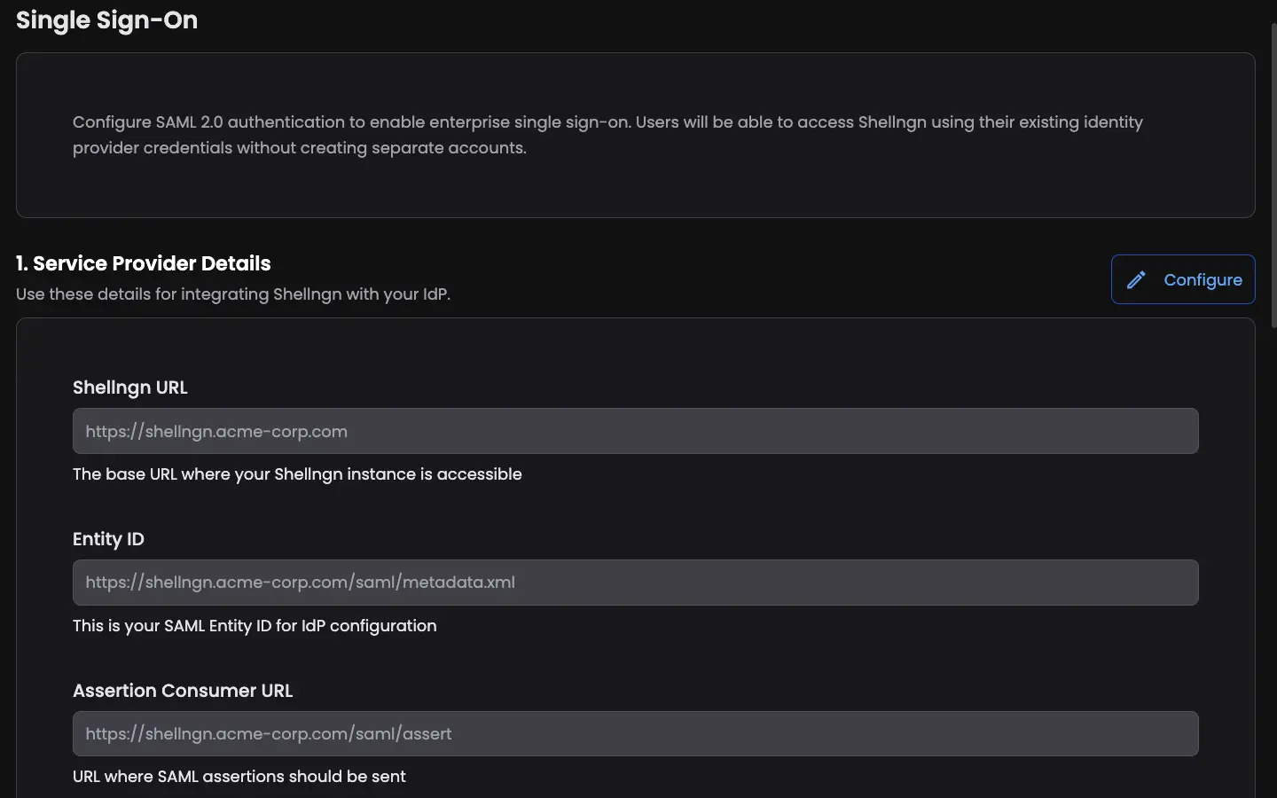Click the 'Shellngn URL' field label
Image resolution: width=1277 pixels, height=798 pixels.
(130, 387)
